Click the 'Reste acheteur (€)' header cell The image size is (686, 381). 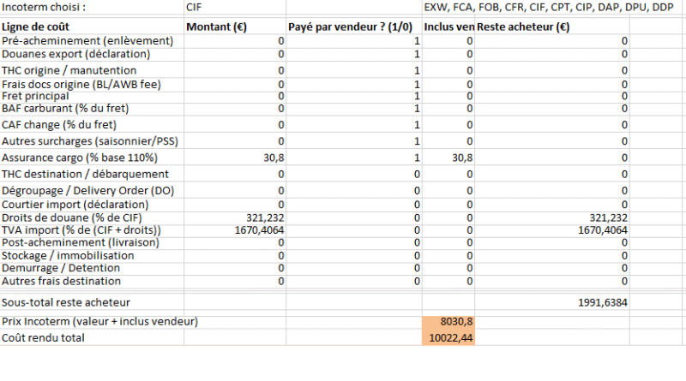552,27
